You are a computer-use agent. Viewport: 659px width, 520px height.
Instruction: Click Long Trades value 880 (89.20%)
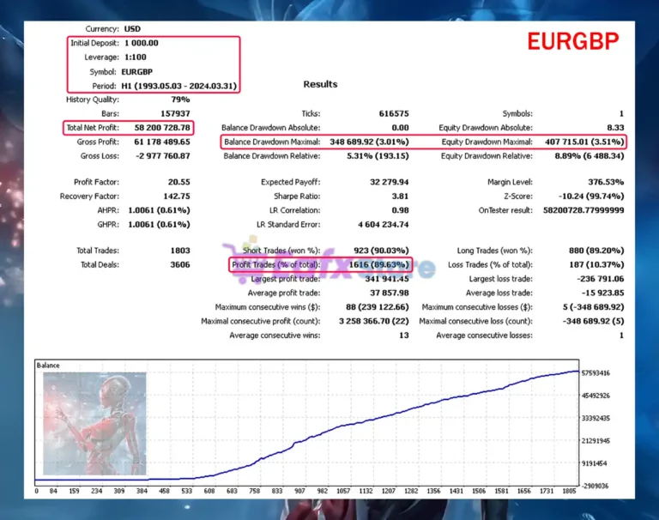tap(596, 251)
